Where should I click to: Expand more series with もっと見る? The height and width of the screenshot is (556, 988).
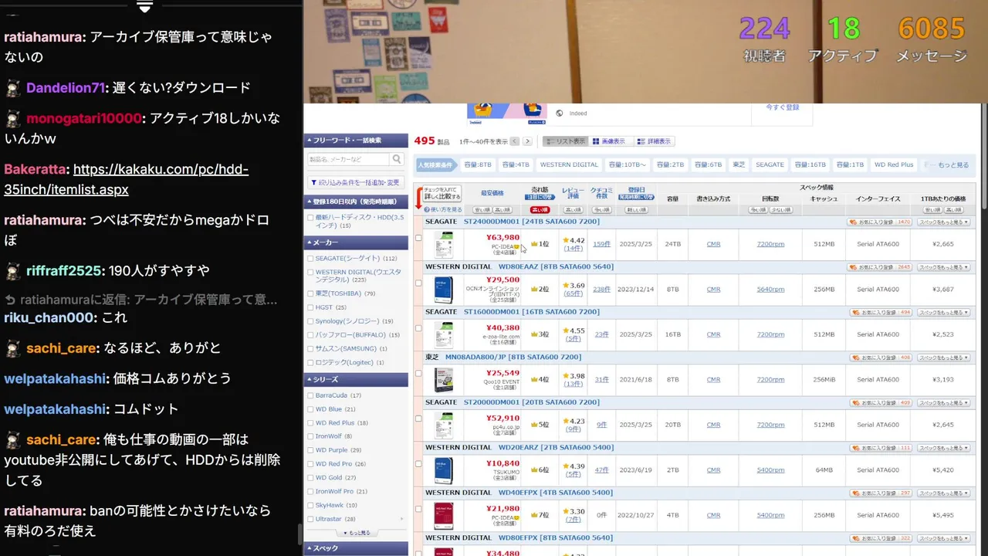click(356, 533)
